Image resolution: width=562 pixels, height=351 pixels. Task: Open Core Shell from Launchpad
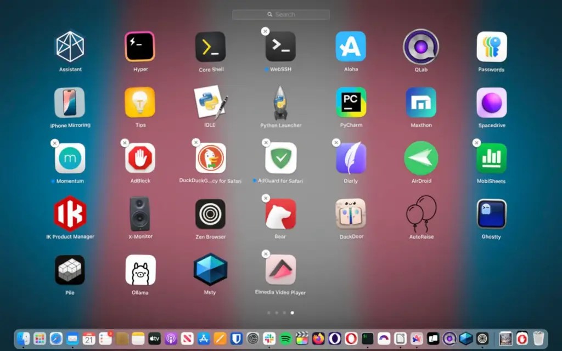pos(210,47)
